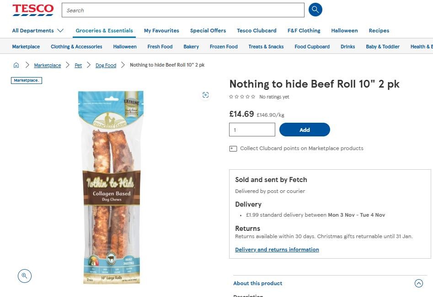Open Frozen Food category

point(224,47)
